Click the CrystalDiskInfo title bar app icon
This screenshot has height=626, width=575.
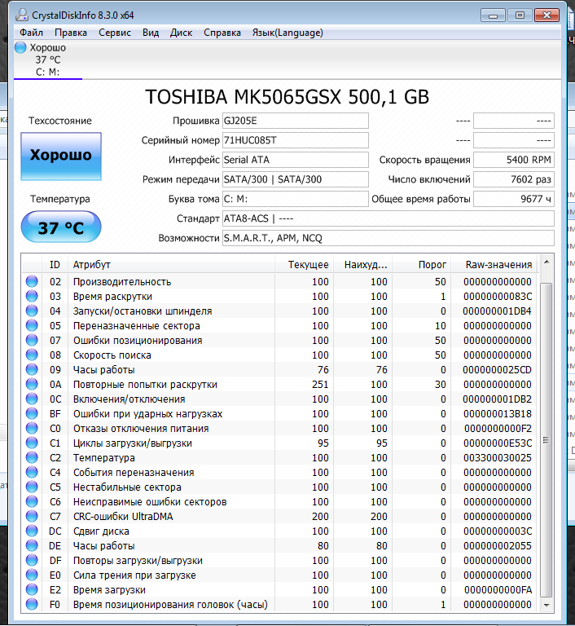pos(22,15)
